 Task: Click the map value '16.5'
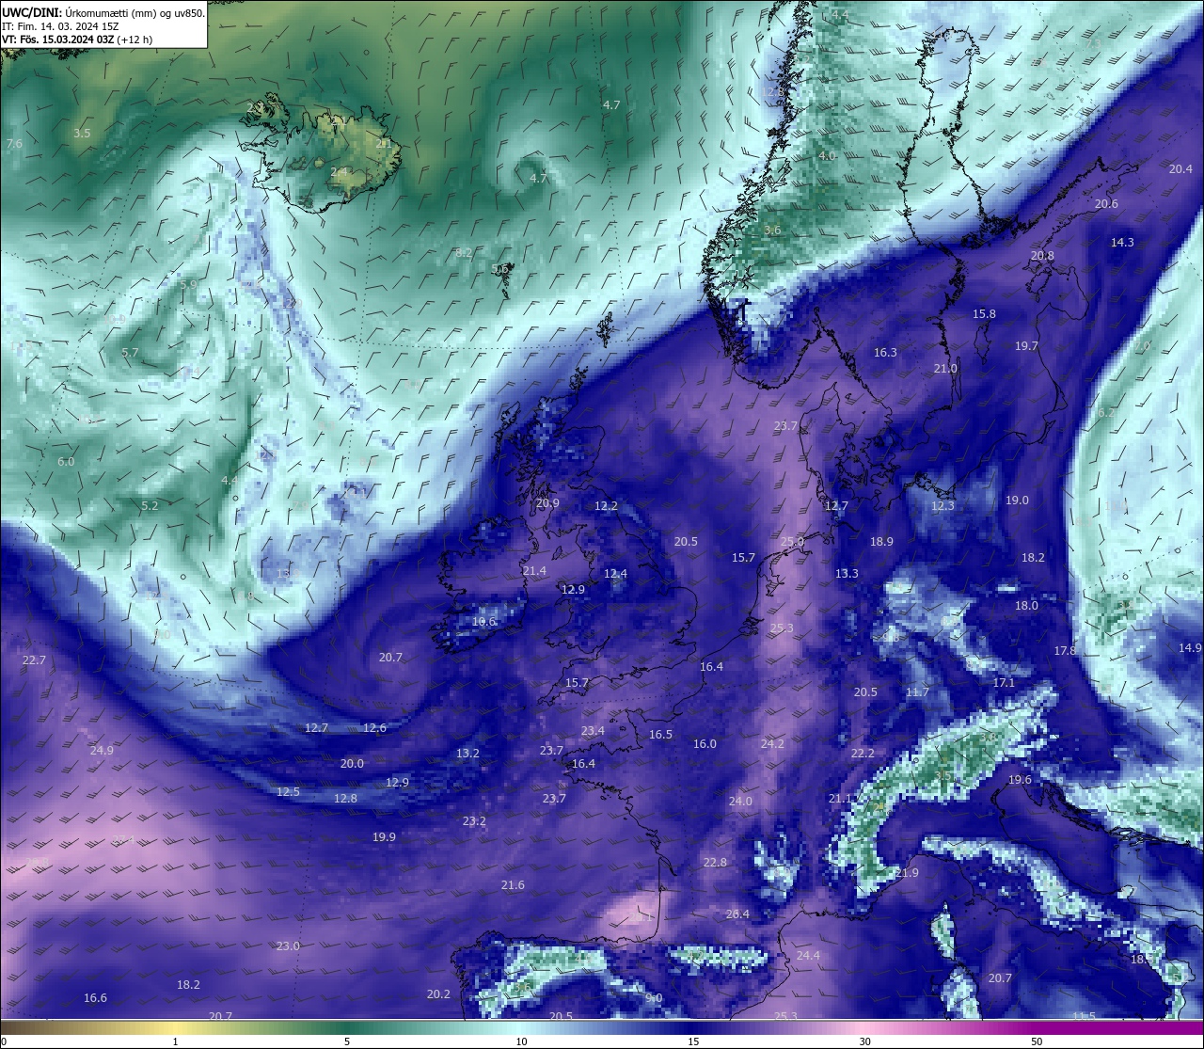(660, 735)
